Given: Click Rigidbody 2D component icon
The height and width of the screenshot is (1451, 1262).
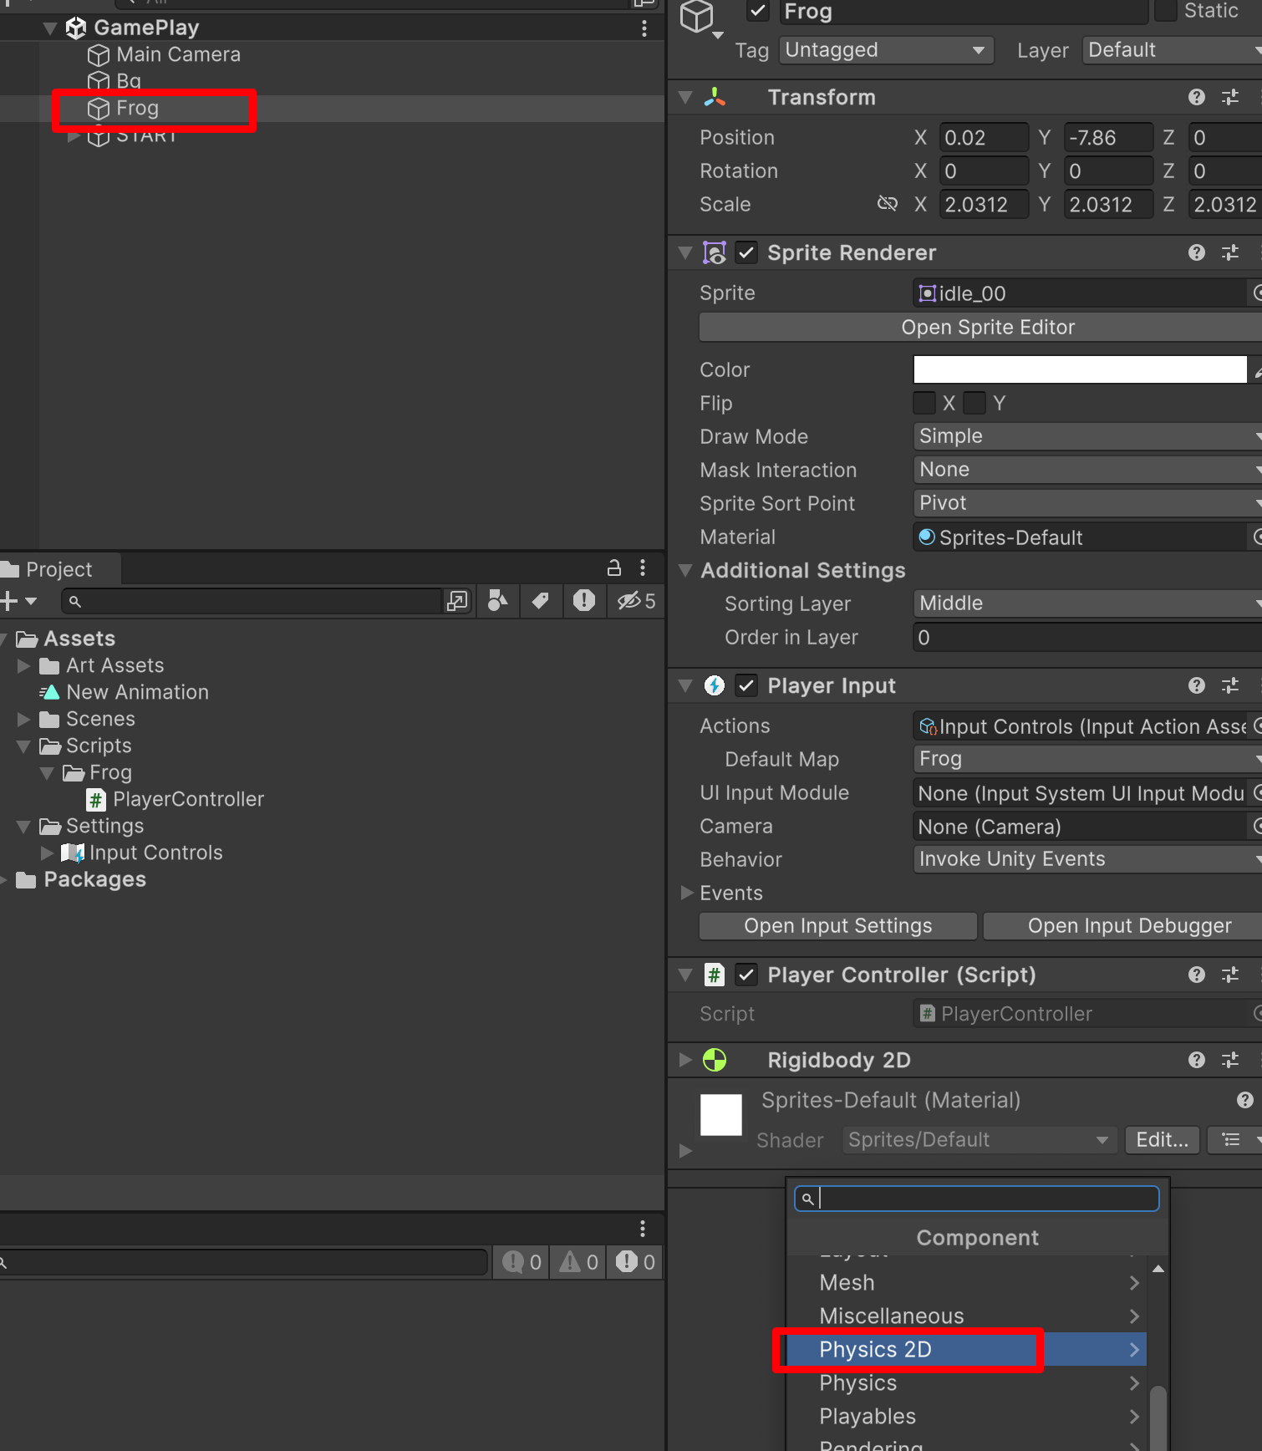Looking at the screenshot, I should tap(715, 1060).
